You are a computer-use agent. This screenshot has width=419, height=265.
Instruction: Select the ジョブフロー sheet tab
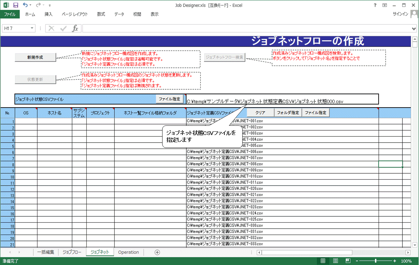click(x=72, y=252)
